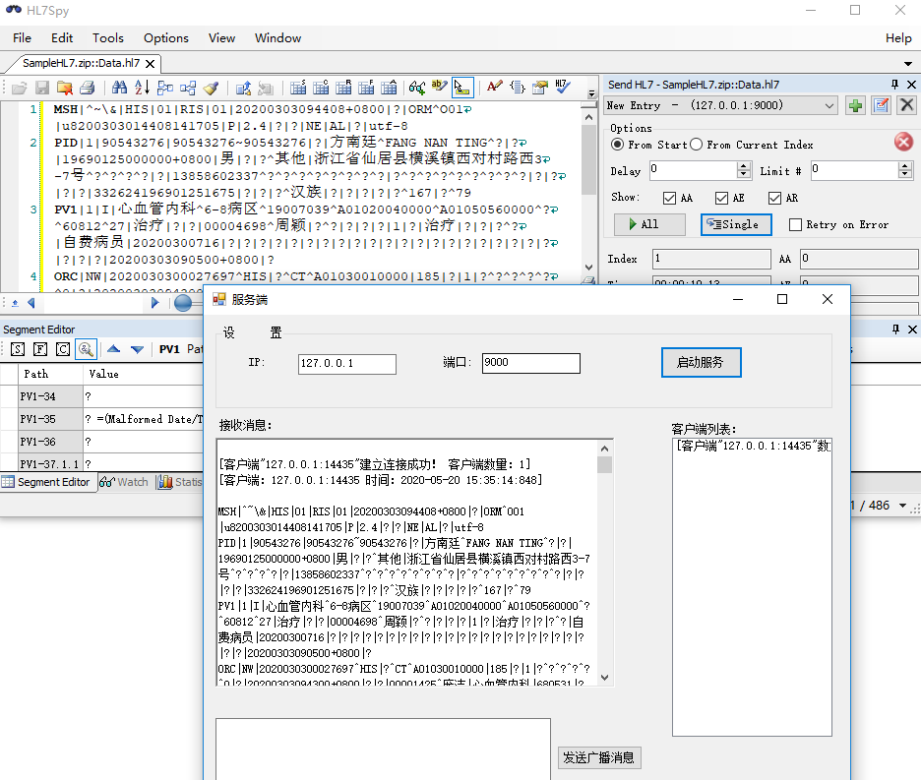Click the 发送广播消息 button
921x780 pixels.
pyautogui.click(x=597, y=757)
